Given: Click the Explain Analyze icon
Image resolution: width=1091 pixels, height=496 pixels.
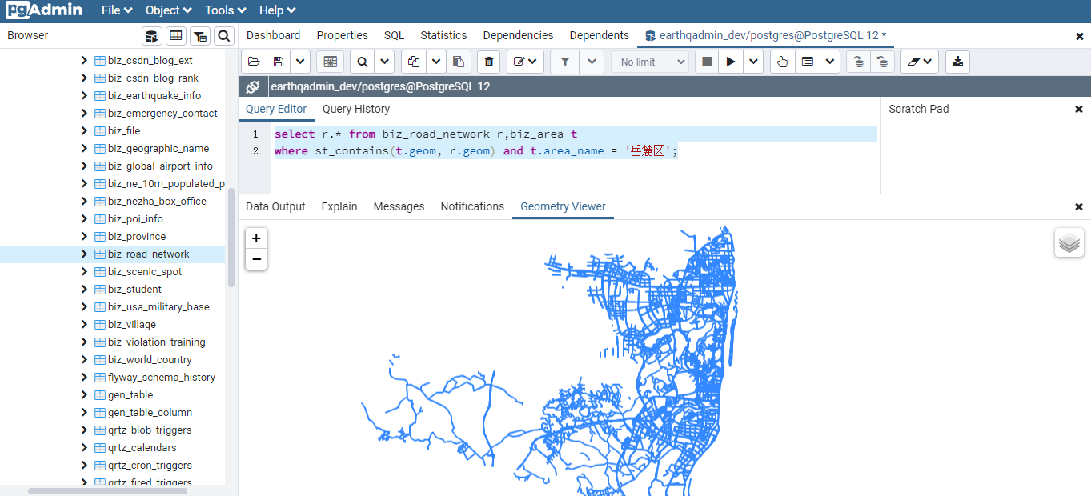Looking at the screenshot, I should 808,62.
